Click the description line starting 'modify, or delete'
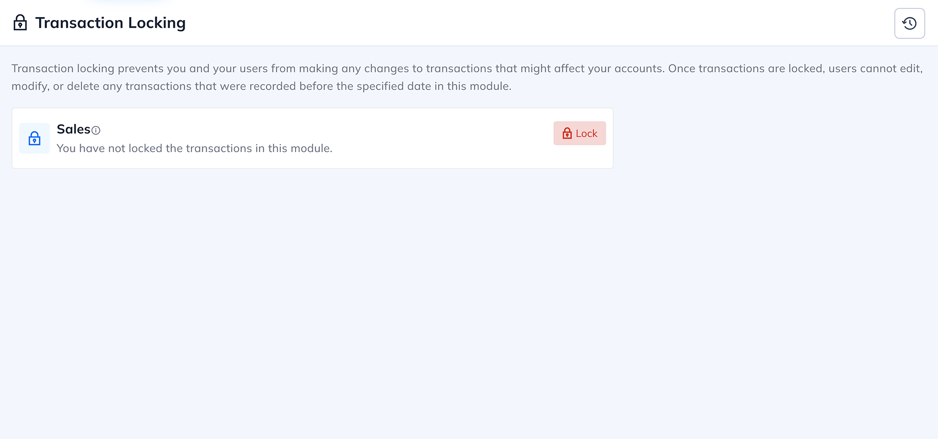938x439 pixels. (x=261, y=86)
